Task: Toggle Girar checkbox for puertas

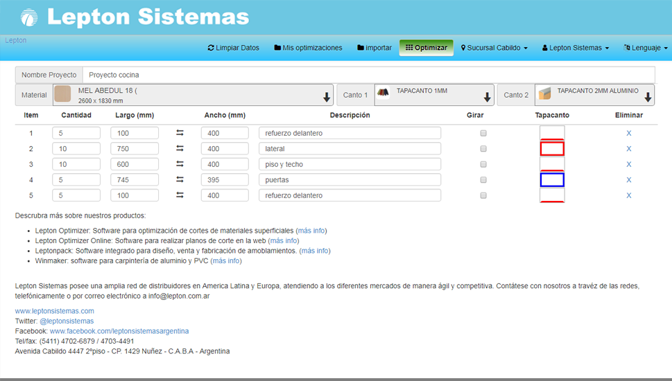Action: [483, 180]
